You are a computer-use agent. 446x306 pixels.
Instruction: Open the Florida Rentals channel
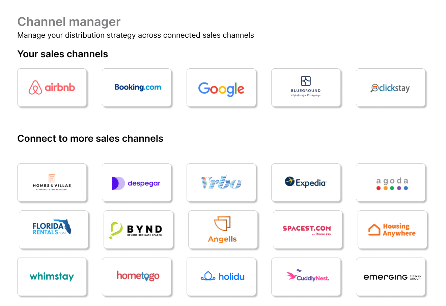pos(54,230)
